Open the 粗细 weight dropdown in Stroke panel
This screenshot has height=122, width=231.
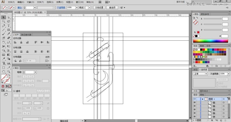pos(35,72)
